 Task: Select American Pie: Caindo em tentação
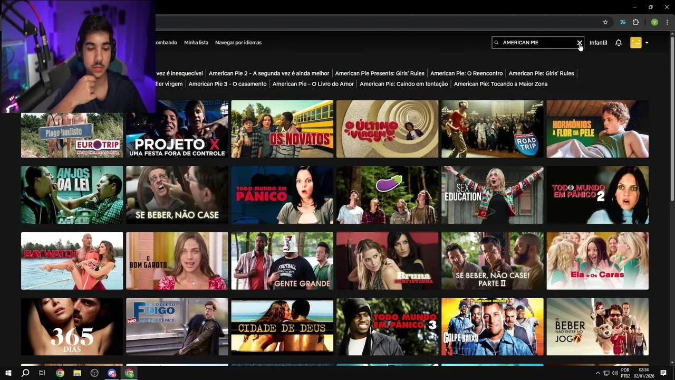tap(404, 84)
